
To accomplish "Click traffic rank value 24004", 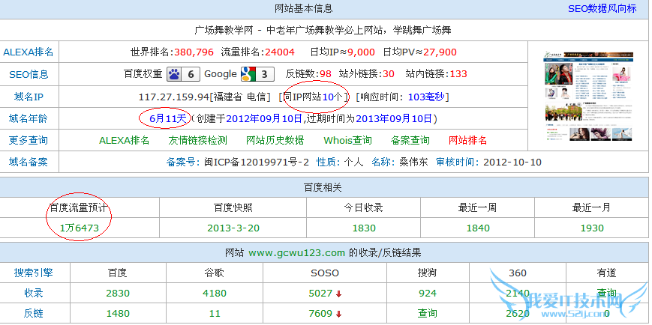I will 280,52.
